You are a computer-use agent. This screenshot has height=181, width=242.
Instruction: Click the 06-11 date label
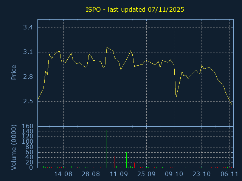230,174
